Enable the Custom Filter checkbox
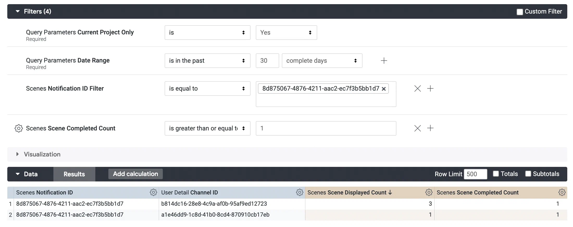This screenshot has height=227, width=573. coord(520,12)
